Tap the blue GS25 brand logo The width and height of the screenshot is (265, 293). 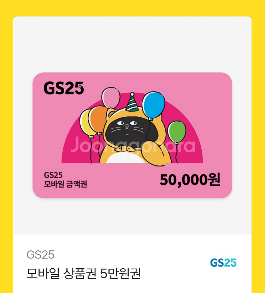click(x=223, y=263)
